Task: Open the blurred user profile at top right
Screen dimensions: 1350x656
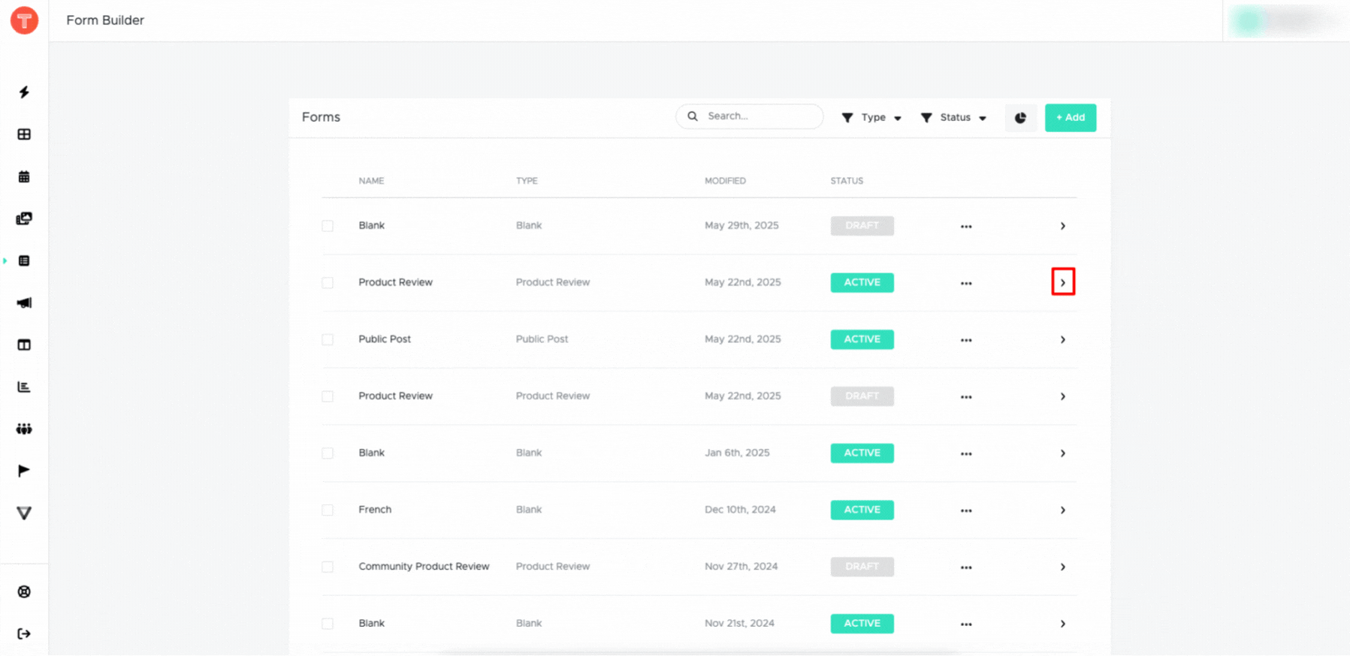Action: pyautogui.click(x=1286, y=21)
